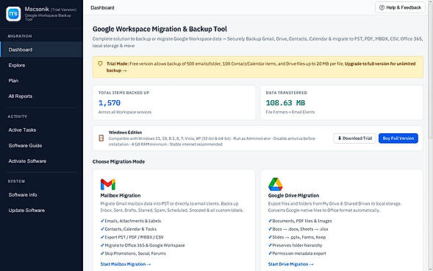Open Help & Feedback

pos(400,7)
